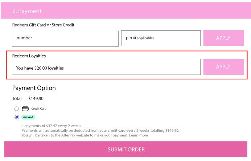The width and height of the screenshot is (251, 161).
Task: Click the Payment Option heading
Action: coord(34,88)
